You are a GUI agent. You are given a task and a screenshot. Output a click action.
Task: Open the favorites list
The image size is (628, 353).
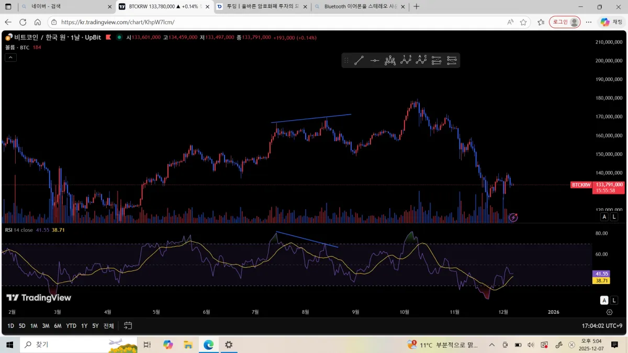click(x=541, y=22)
